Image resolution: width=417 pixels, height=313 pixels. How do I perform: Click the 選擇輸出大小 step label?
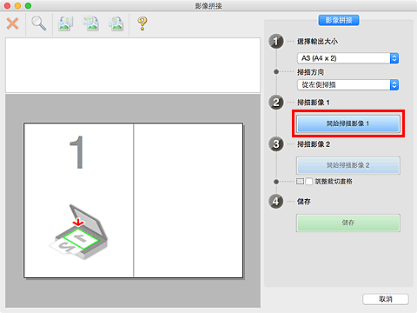(317, 42)
